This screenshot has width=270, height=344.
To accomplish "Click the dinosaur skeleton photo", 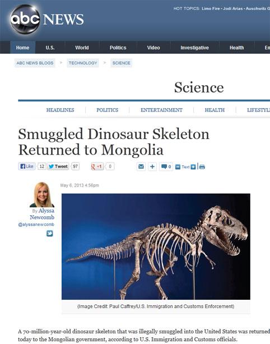I will [156, 247].
